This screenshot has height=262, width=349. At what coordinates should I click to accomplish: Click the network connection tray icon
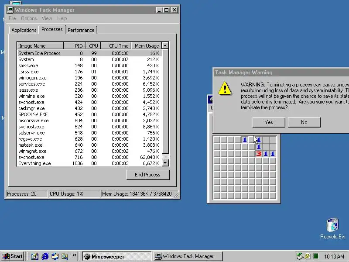coord(300,256)
